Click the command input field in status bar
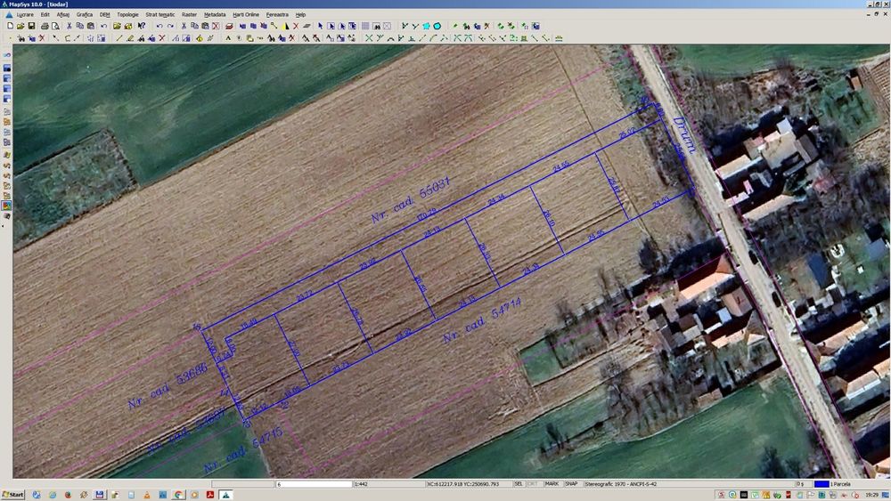The image size is (891, 501). 314,484
